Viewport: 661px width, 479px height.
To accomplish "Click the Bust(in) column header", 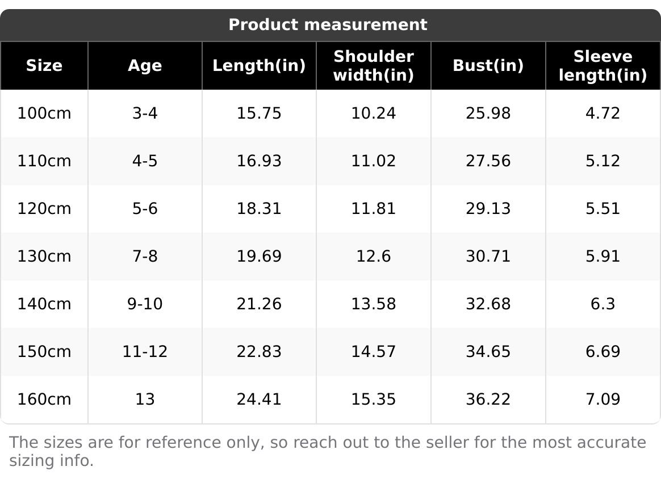I will click(488, 66).
